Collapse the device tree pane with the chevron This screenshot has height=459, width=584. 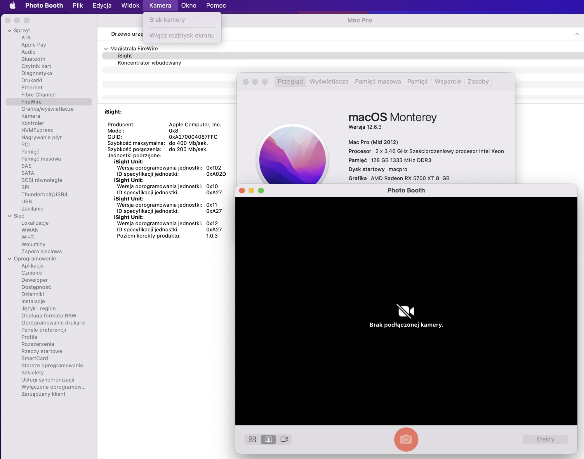pyautogui.click(x=577, y=34)
